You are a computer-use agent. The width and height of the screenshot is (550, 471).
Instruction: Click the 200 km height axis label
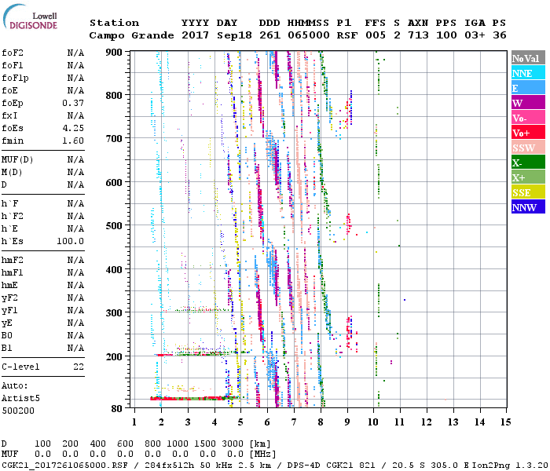point(114,356)
